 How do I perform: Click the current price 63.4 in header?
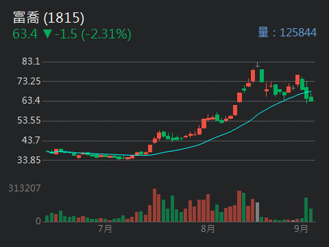(25, 34)
